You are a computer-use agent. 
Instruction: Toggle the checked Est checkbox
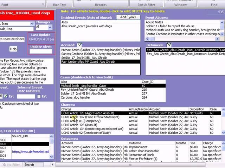coord(6,96)
